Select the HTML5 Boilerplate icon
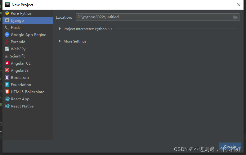The height and width of the screenshot is (155, 246). coord(7,92)
